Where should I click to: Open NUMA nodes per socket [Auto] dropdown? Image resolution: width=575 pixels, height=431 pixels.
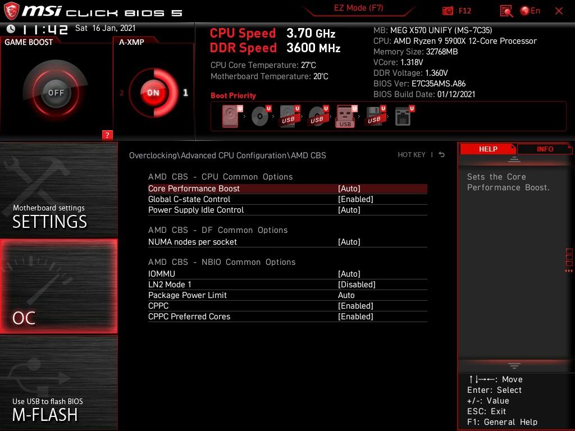(x=349, y=241)
